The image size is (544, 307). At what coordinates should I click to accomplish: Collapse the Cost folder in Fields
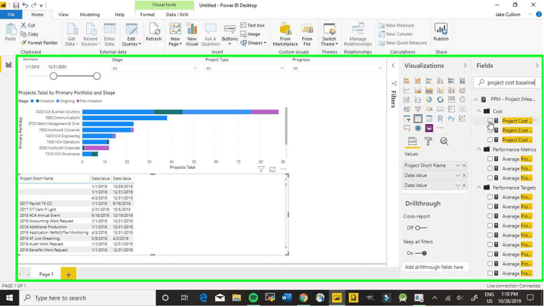click(x=479, y=111)
